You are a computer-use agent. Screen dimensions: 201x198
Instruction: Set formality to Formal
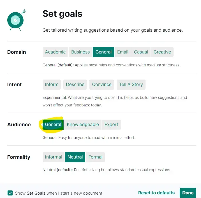pos(95,157)
